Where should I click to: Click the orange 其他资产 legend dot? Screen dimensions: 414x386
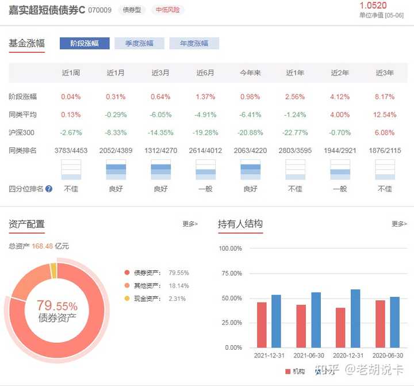coord(127,285)
